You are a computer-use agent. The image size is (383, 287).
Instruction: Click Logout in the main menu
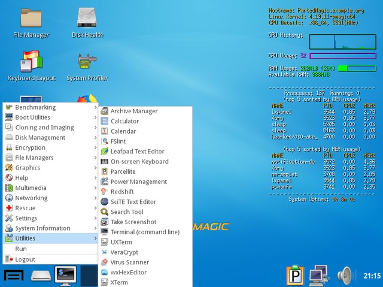25,259
